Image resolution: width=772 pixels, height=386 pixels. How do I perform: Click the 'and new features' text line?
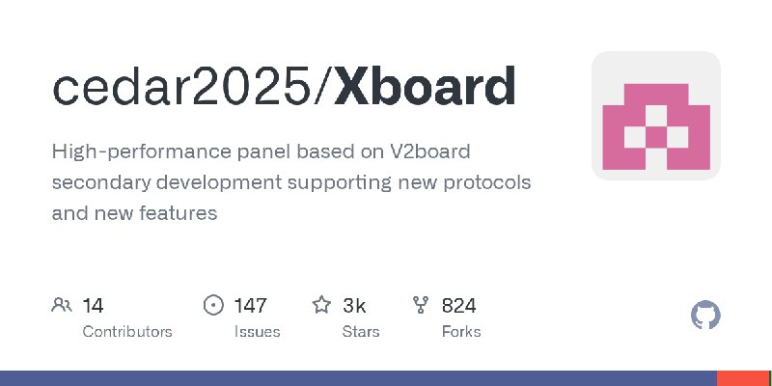[x=134, y=213]
